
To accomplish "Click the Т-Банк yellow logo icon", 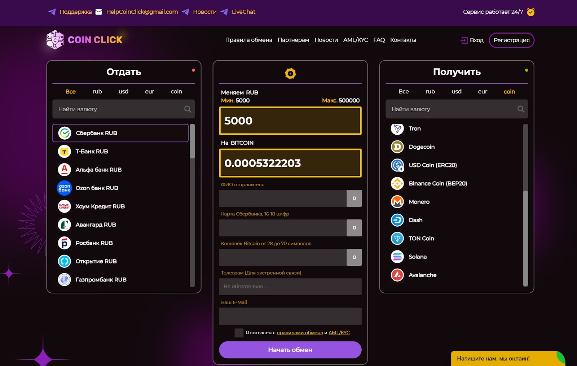I will click(x=65, y=152).
